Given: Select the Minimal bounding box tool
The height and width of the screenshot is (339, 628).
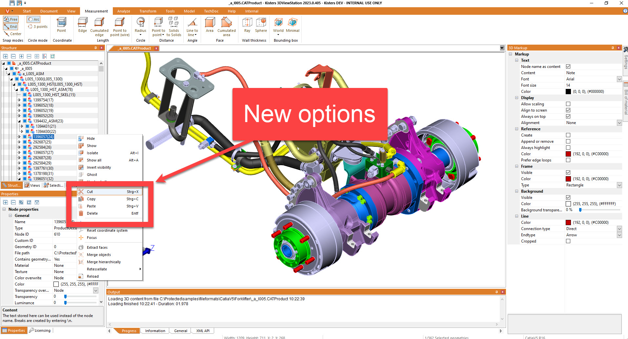Looking at the screenshot, I should (x=293, y=25).
